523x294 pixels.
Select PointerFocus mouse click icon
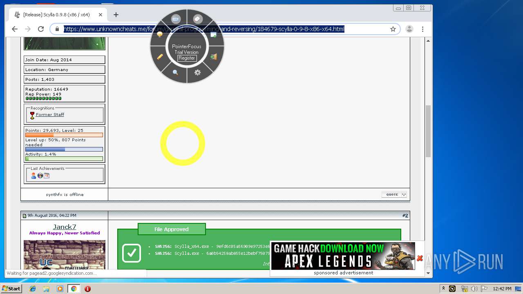[198, 19]
